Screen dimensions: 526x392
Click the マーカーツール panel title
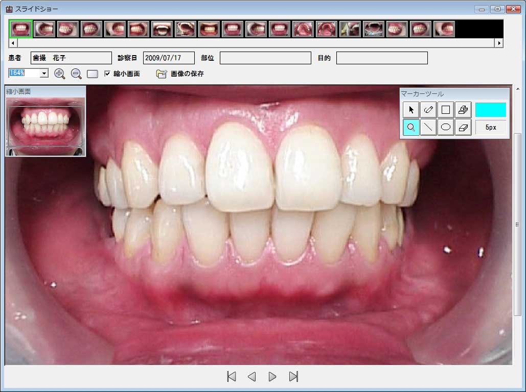422,94
